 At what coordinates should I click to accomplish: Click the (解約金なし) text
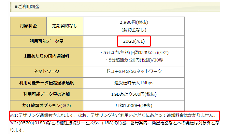[x=134, y=30]
